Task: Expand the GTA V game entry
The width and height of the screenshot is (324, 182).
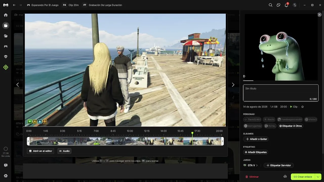Action: 251,165
